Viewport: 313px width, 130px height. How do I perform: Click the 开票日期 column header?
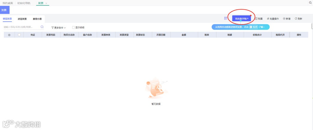tap(161, 35)
